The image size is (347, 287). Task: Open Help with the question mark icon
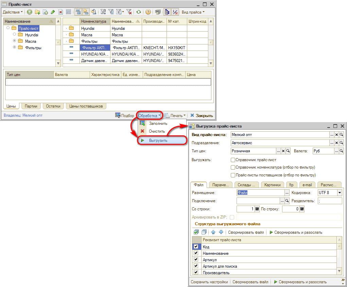point(148,12)
